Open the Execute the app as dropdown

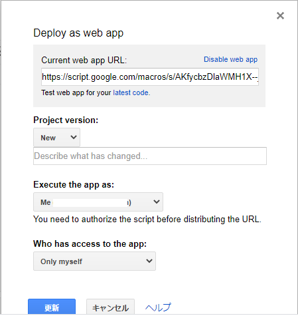pyautogui.click(x=98, y=202)
